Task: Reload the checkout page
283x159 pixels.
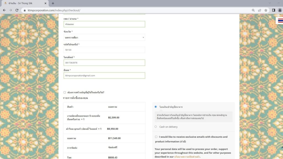Action: (x=17, y=10)
